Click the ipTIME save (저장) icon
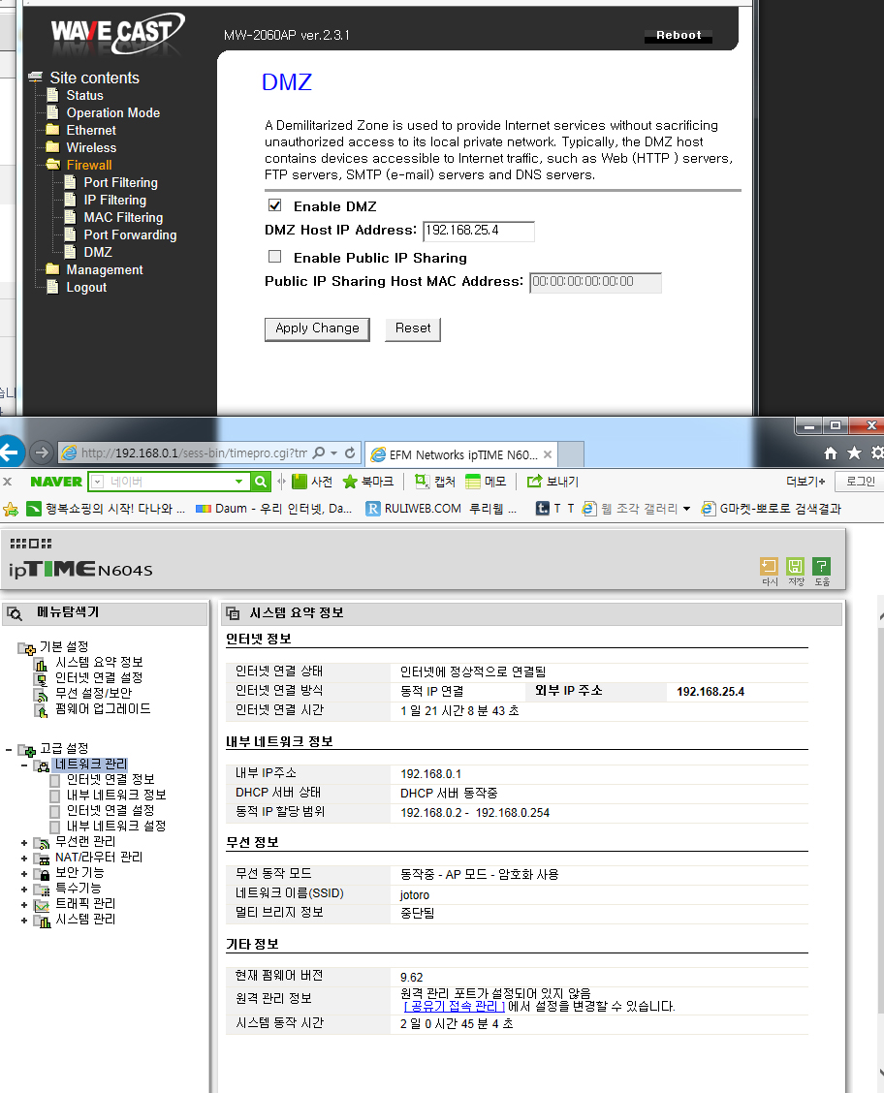This screenshot has height=1093, width=884. point(796,566)
